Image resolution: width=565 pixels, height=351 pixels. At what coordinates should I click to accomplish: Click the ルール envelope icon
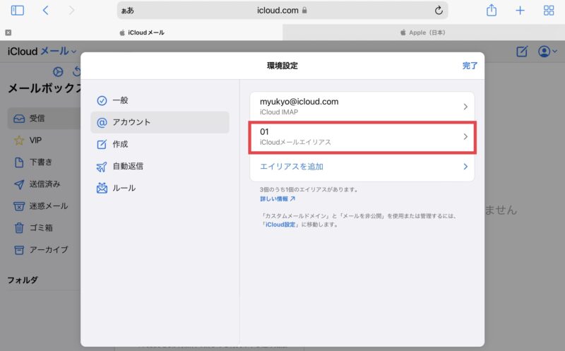(x=102, y=188)
